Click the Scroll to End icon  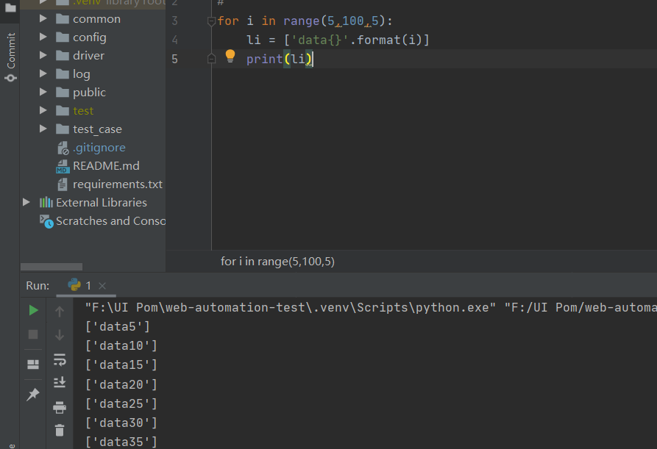[60, 382]
